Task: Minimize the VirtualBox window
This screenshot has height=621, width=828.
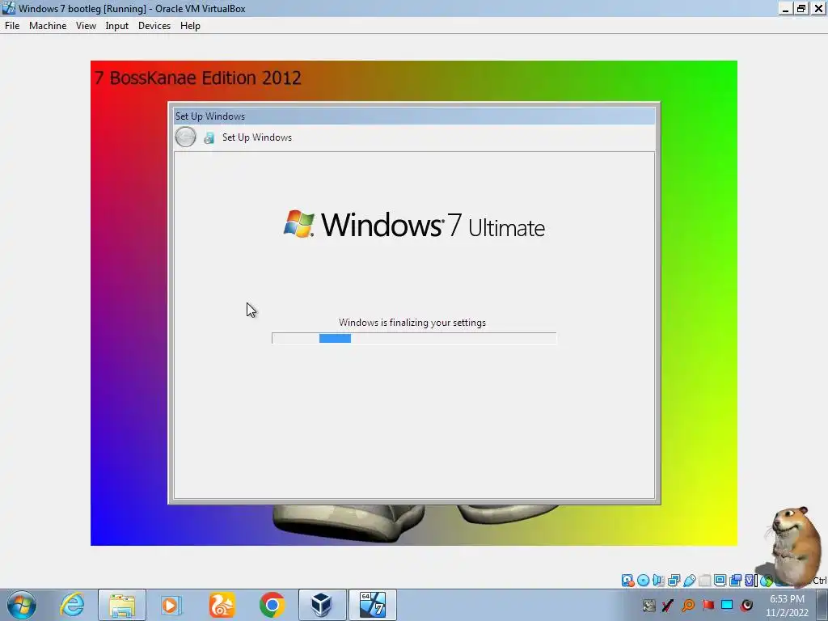Action: pos(786,8)
